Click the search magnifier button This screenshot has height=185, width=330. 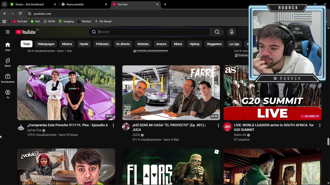217,32
